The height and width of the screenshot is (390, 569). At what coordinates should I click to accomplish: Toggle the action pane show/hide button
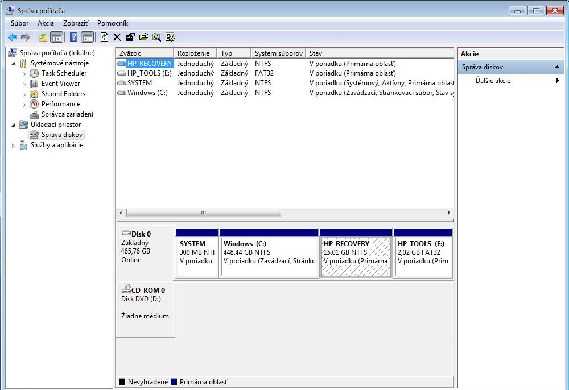pyautogui.click(x=87, y=37)
